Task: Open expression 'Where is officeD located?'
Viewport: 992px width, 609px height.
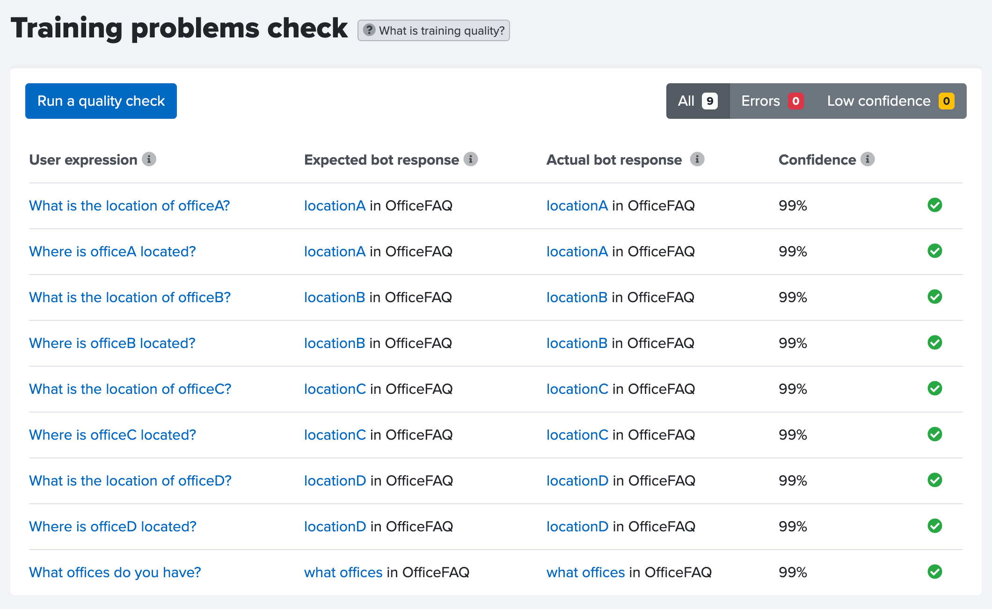Action: click(113, 527)
